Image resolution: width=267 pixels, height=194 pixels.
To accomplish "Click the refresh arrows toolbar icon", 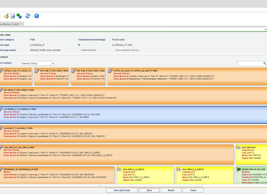I will coord(28,16).
